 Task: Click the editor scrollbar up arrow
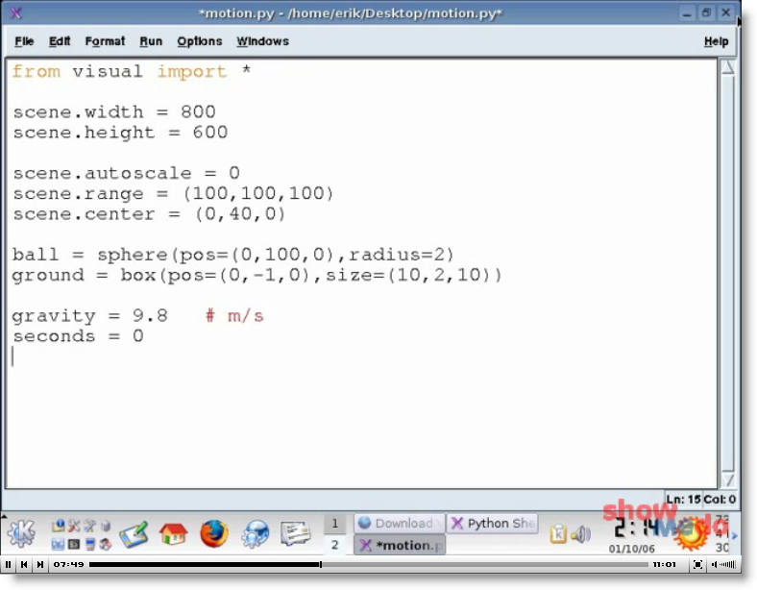coord(727,67)
